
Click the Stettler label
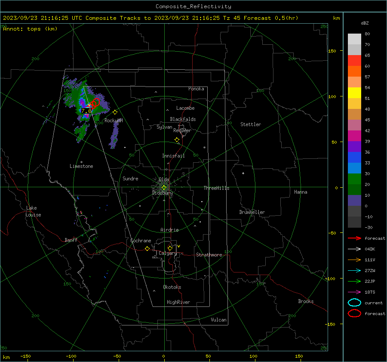pos(251,124)
